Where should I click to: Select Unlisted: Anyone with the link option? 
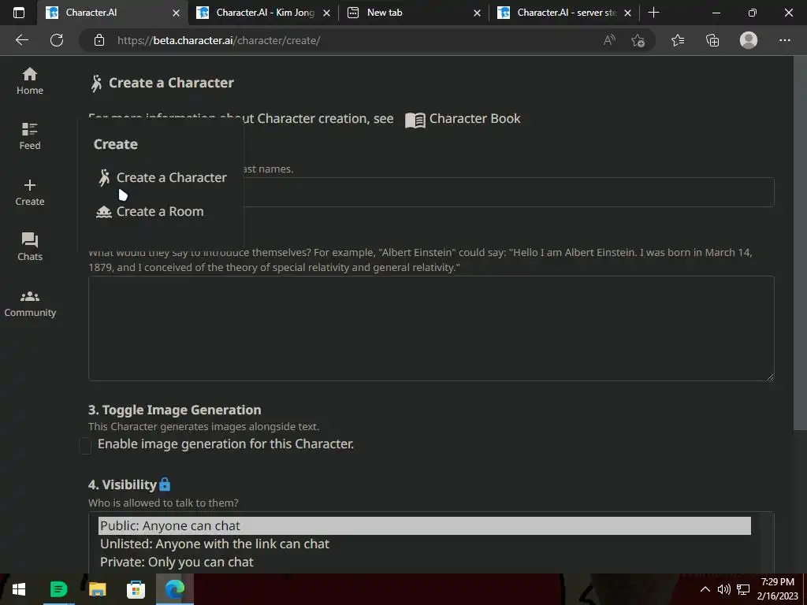pyautogui.click(x=425, y=544)
